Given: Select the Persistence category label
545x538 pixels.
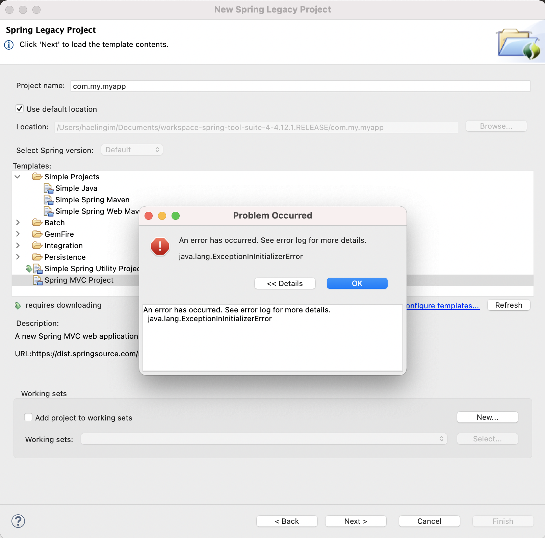Looking at the screenshot, I should pos(65,257).
